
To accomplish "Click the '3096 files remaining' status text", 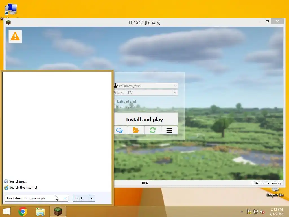I will (266, 183).
